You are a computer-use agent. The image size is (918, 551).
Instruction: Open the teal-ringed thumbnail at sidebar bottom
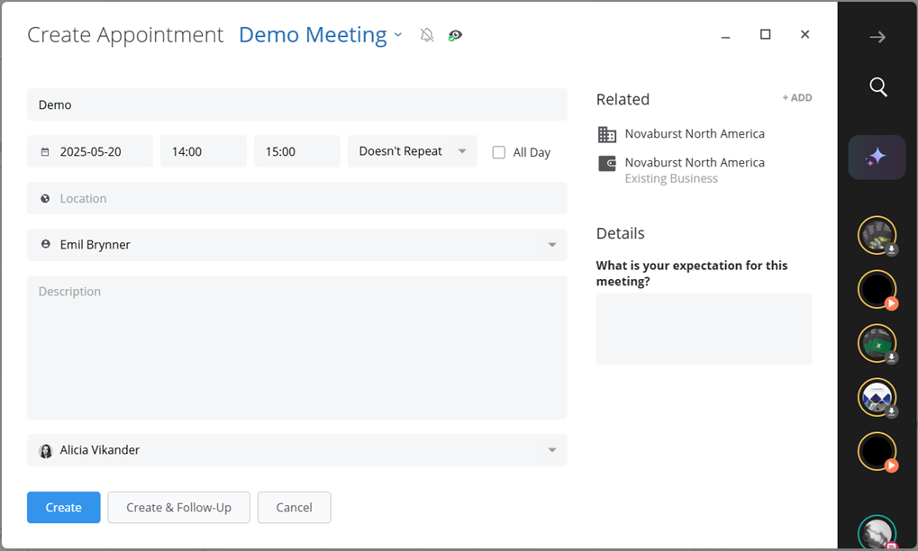877,532
